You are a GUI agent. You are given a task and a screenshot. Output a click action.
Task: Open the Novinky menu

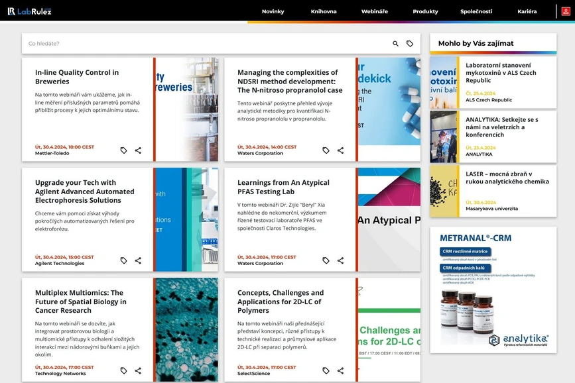click(273, 11)
